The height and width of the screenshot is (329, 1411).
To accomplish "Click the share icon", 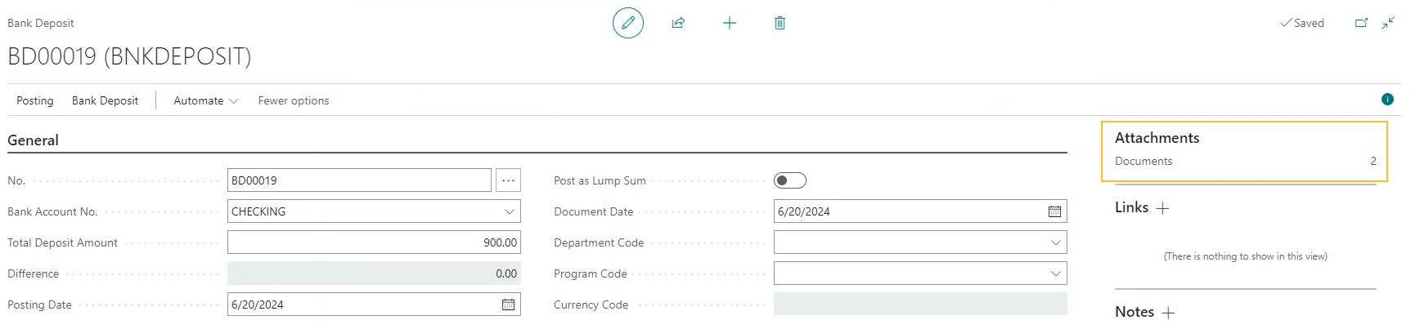I will (678, 23).
